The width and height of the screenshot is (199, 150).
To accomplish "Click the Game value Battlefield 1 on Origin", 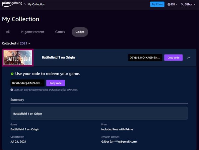I will [x=25, y=129].
